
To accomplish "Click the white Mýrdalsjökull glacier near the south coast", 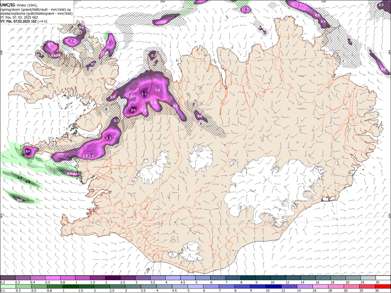I will [x=191, y=252].
